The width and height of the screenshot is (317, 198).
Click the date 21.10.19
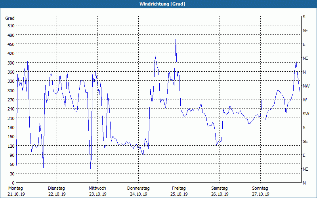click(x=16, y=194)
